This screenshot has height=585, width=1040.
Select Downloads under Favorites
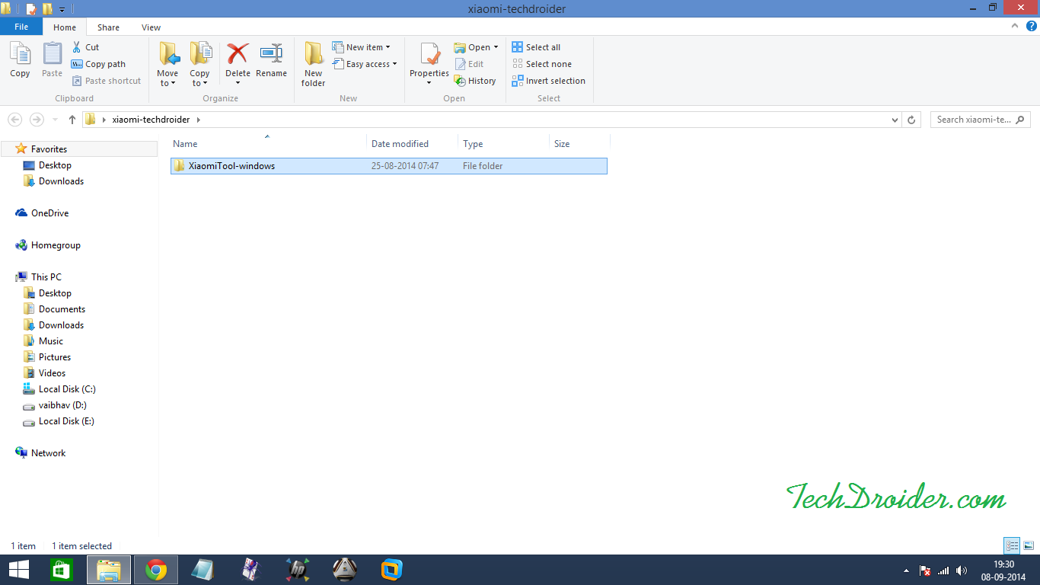tap(61, 181)
